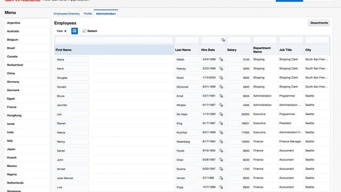This screenshot has width=341, height=192.
Task: Open date picker for Bruce Ernst
Action: pos(221,96)
